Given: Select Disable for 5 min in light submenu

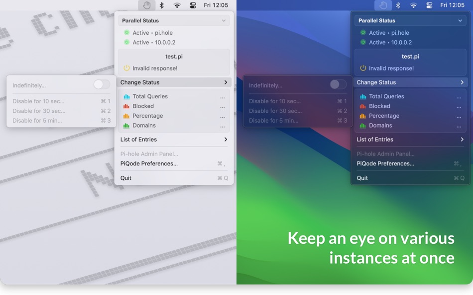Looking at the screenshot, I should tap(61, 120).
